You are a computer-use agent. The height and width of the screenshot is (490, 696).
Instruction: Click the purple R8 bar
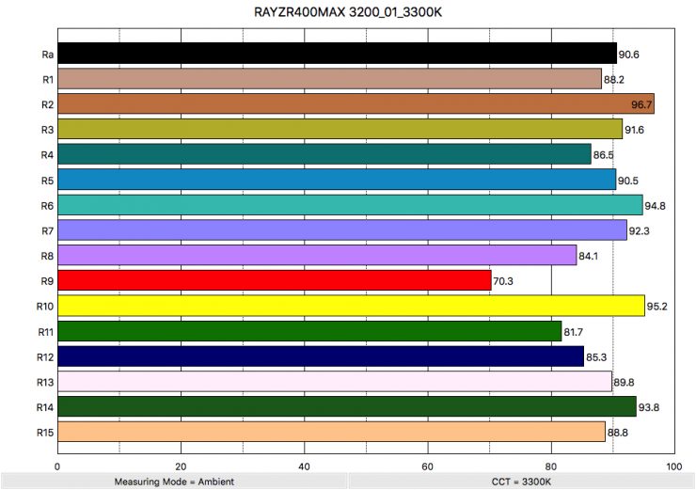(x=317, y=256)
